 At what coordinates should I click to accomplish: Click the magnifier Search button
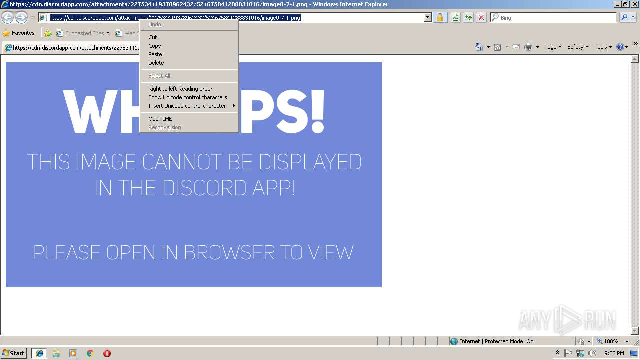(x=624, y=18)
